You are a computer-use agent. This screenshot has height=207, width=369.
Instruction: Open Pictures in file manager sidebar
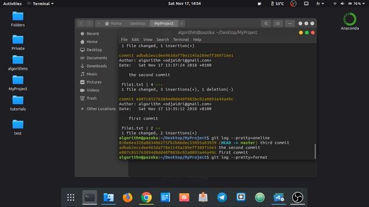[91, 82]
